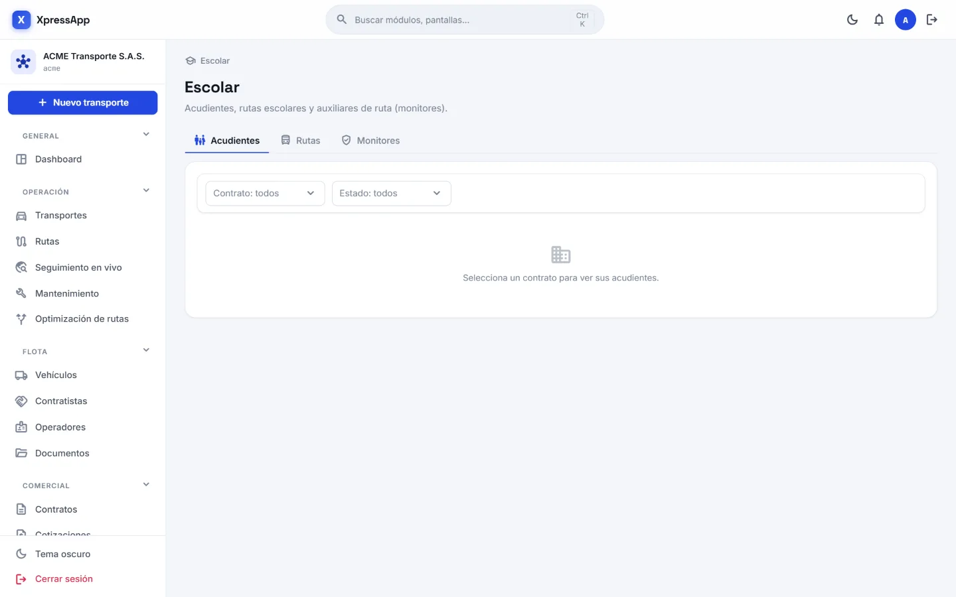Image resolution: width=956 pixels, height=597 pixels.
Task: Click Nuevo transporte button
Action: point(83,103)
